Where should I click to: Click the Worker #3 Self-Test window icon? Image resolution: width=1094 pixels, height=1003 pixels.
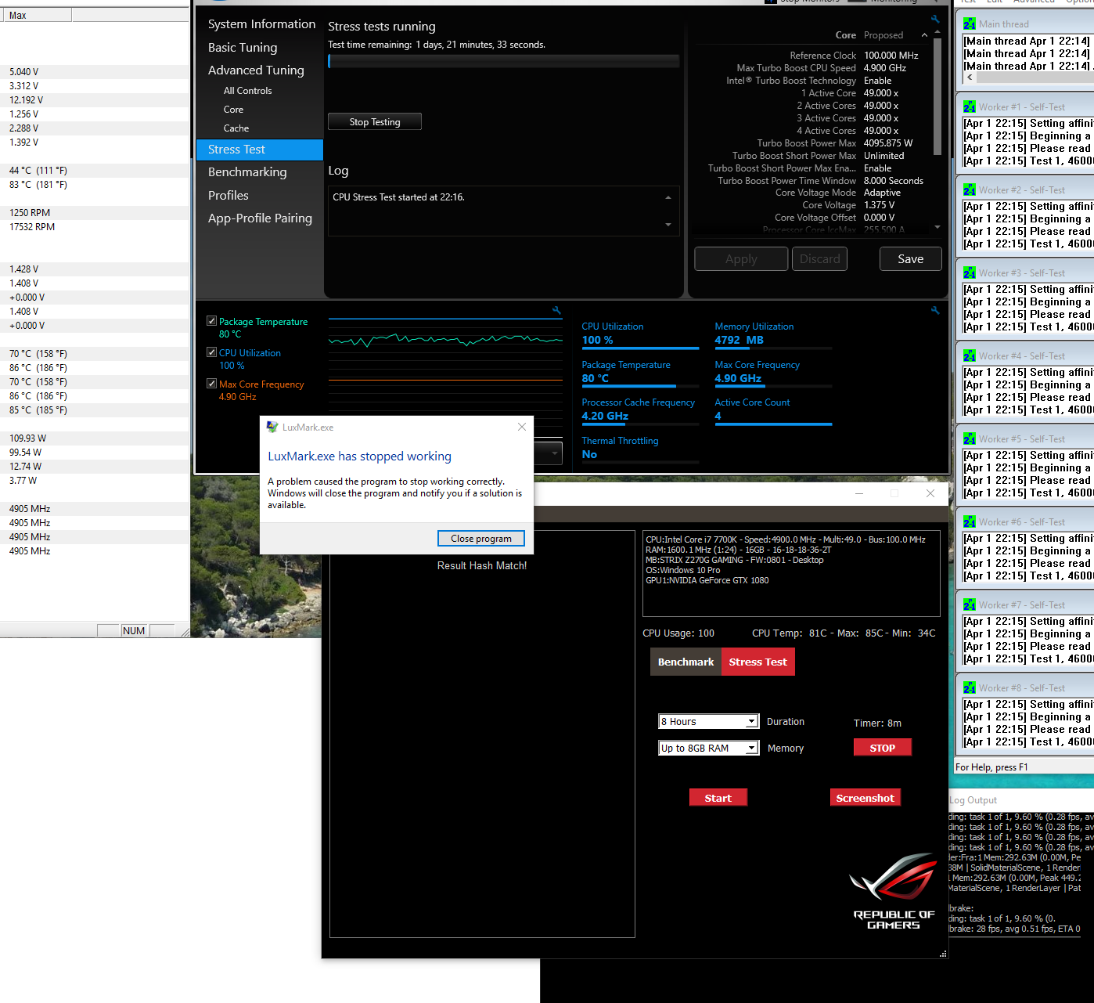tap(970, 273)
